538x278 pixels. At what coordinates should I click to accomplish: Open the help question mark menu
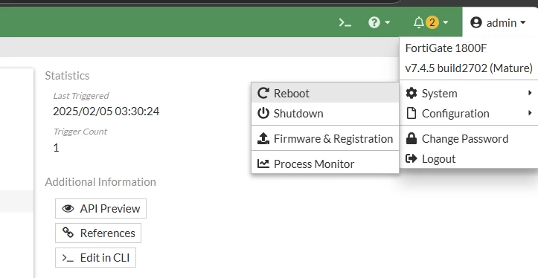tap(374, 22)
